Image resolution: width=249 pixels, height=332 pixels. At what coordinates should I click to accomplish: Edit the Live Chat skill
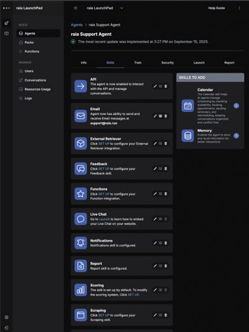[155, 219]
